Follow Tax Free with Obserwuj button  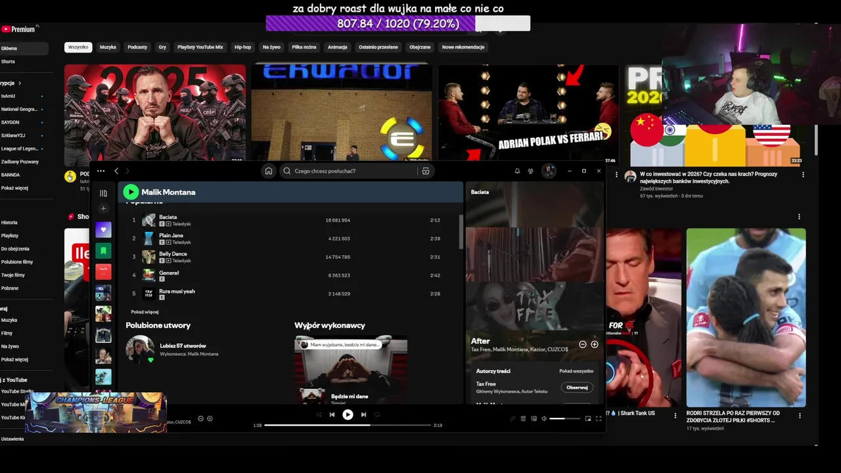577,388
